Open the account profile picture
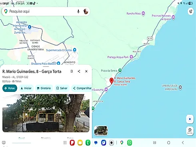This screenshot has height=147, width=196. (86, 12)
